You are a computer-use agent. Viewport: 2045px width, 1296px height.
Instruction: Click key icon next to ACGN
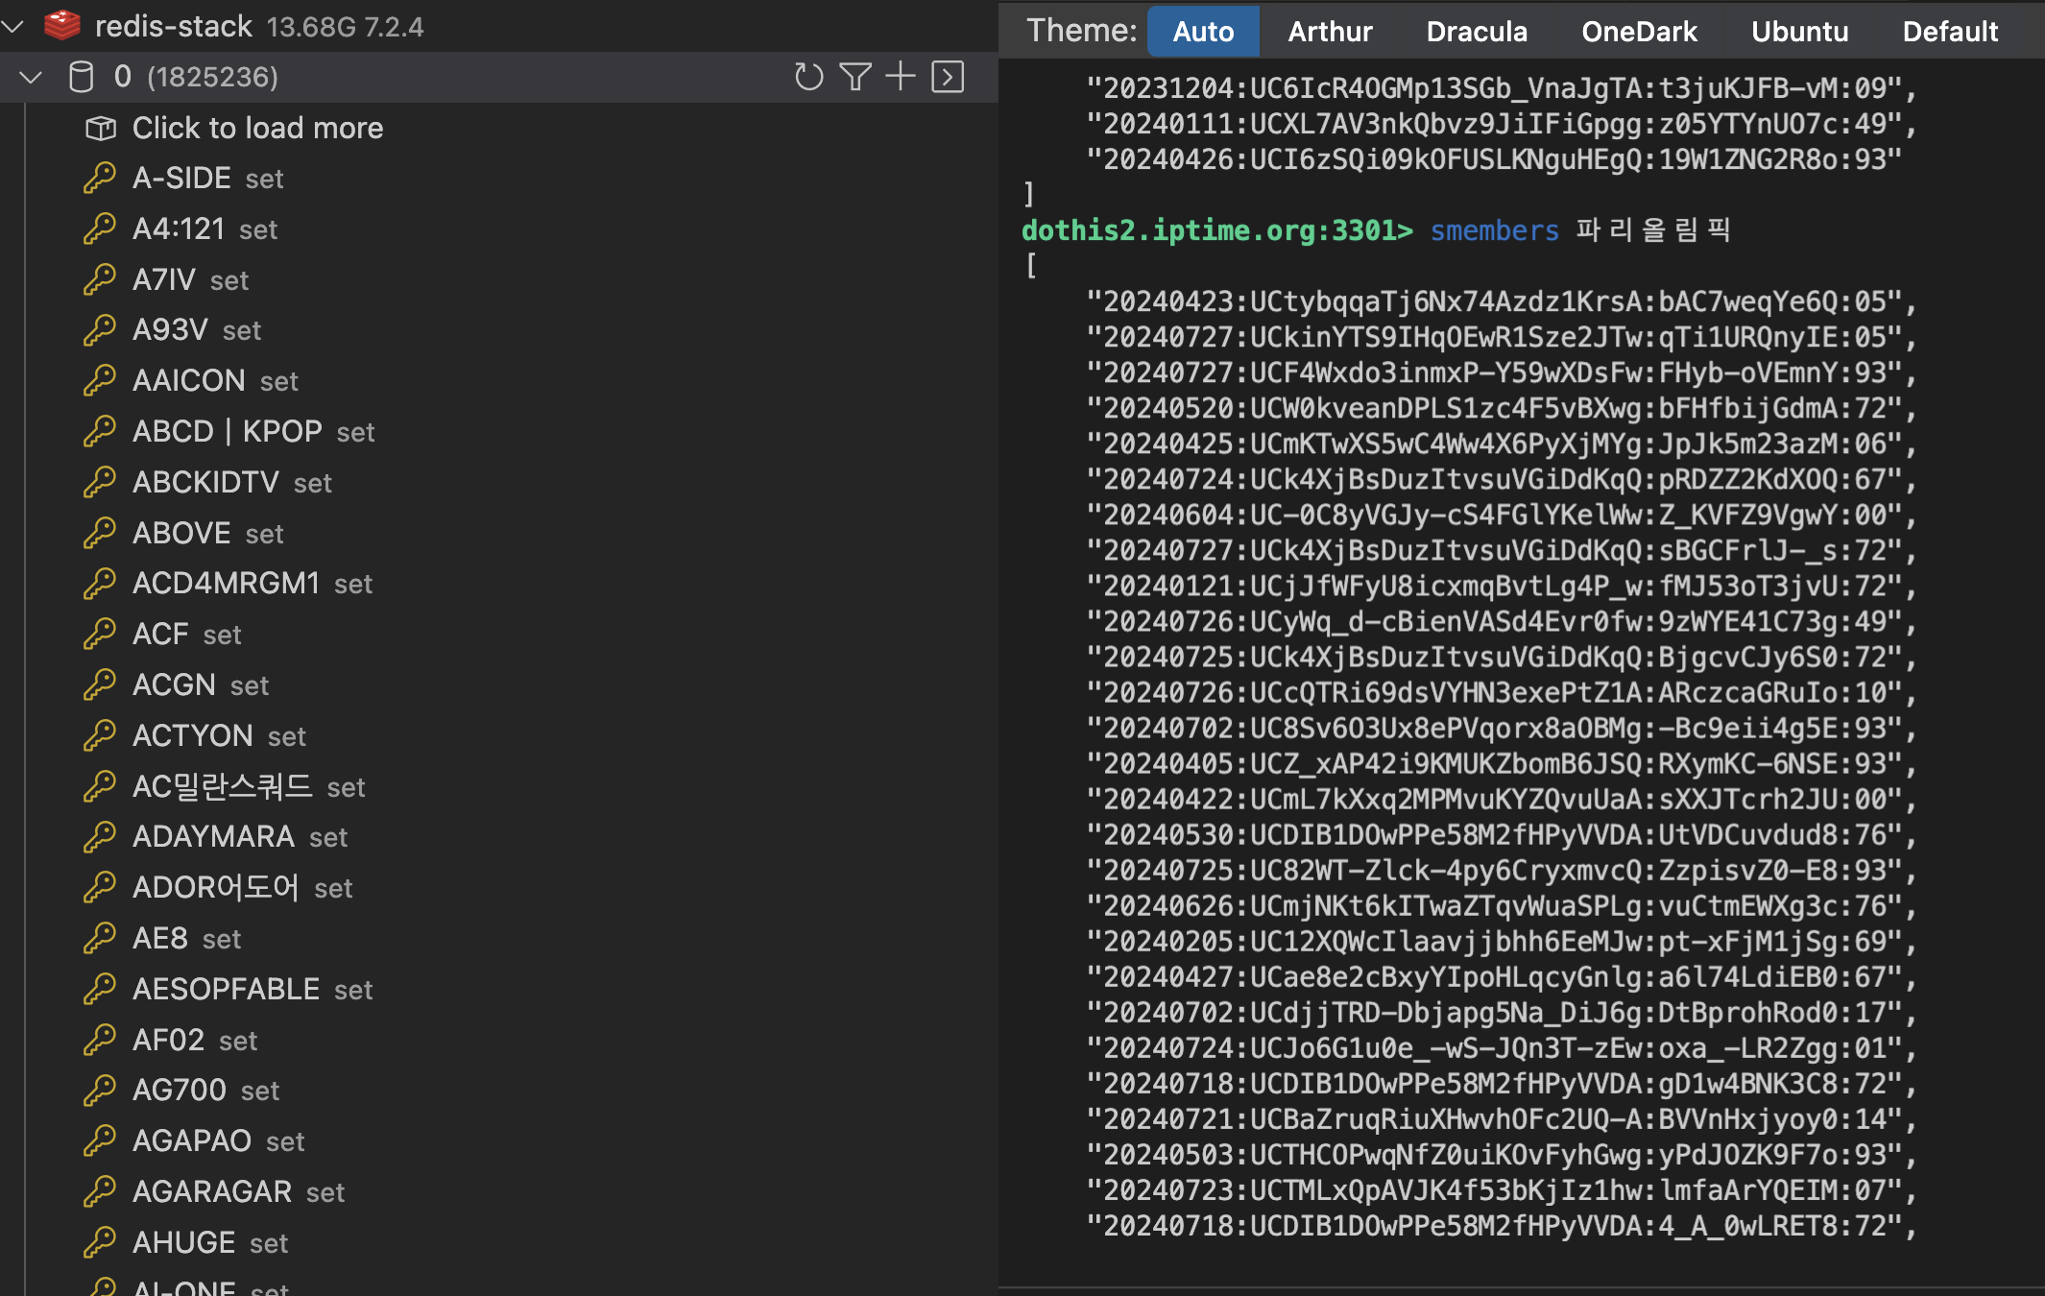pyautogui.click(x=100, y=684)
